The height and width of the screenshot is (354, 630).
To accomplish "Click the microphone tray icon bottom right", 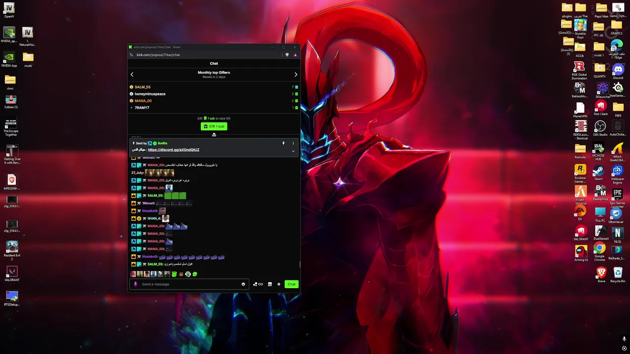I will tap(625, 339).
